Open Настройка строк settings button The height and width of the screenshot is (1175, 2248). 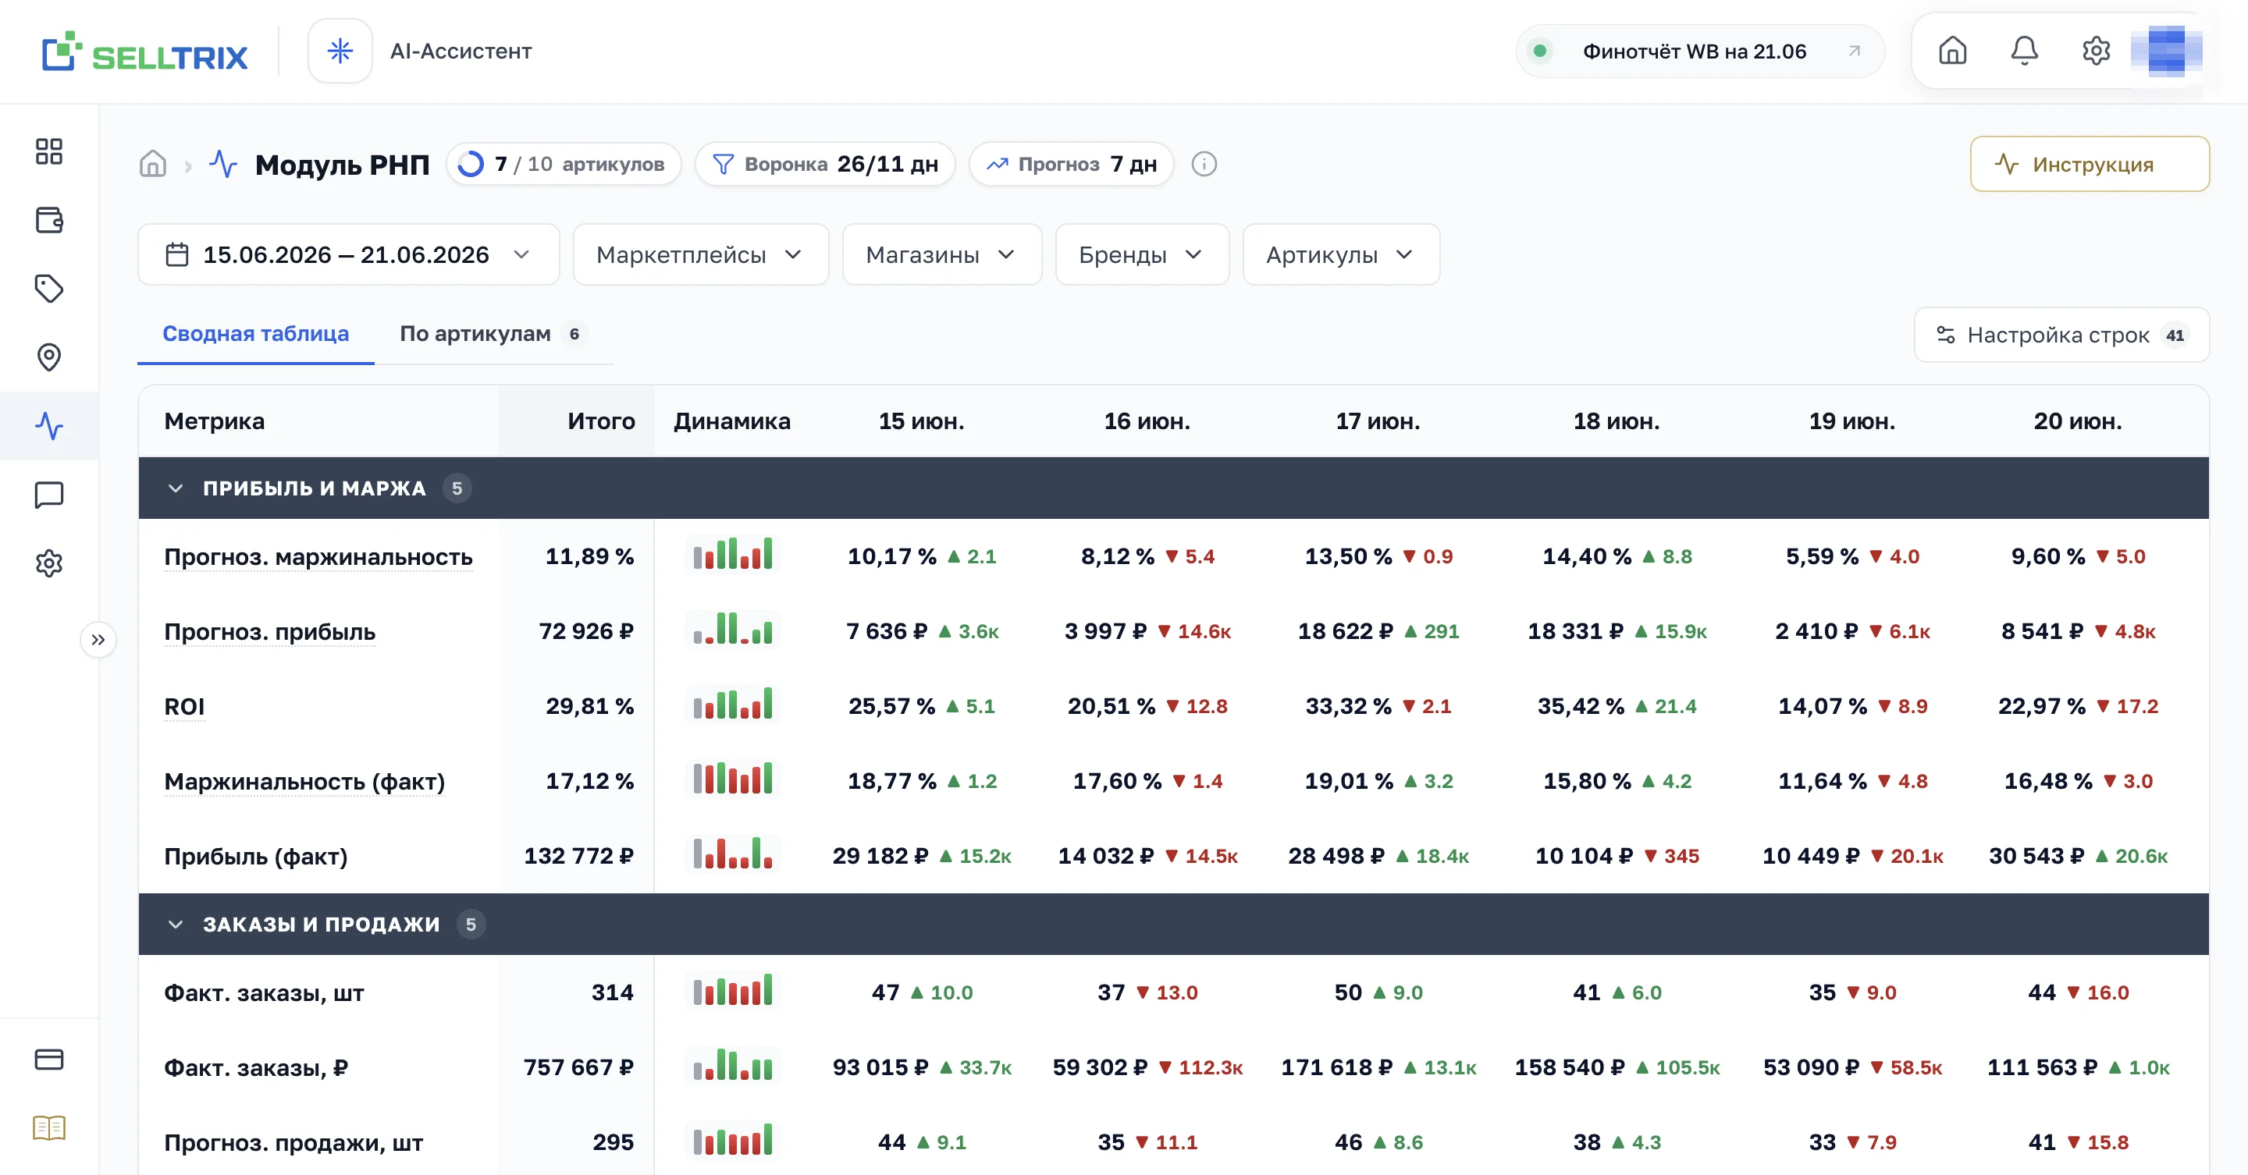[2061, 335]
